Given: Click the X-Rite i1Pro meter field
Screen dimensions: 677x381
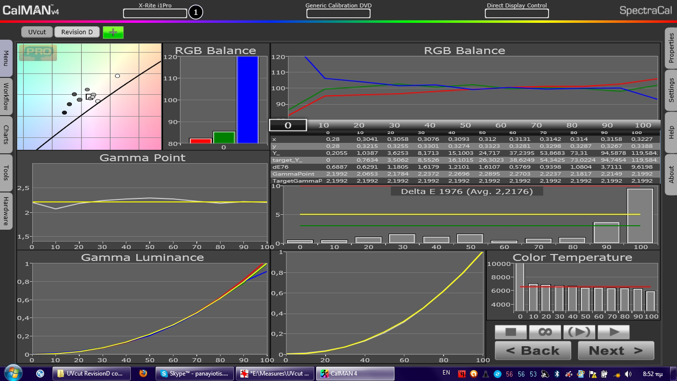Looking at the screenshot, I should click(x=155, y=13).
